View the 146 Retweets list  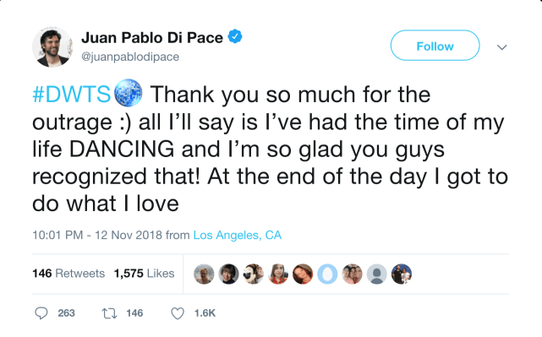68,274
